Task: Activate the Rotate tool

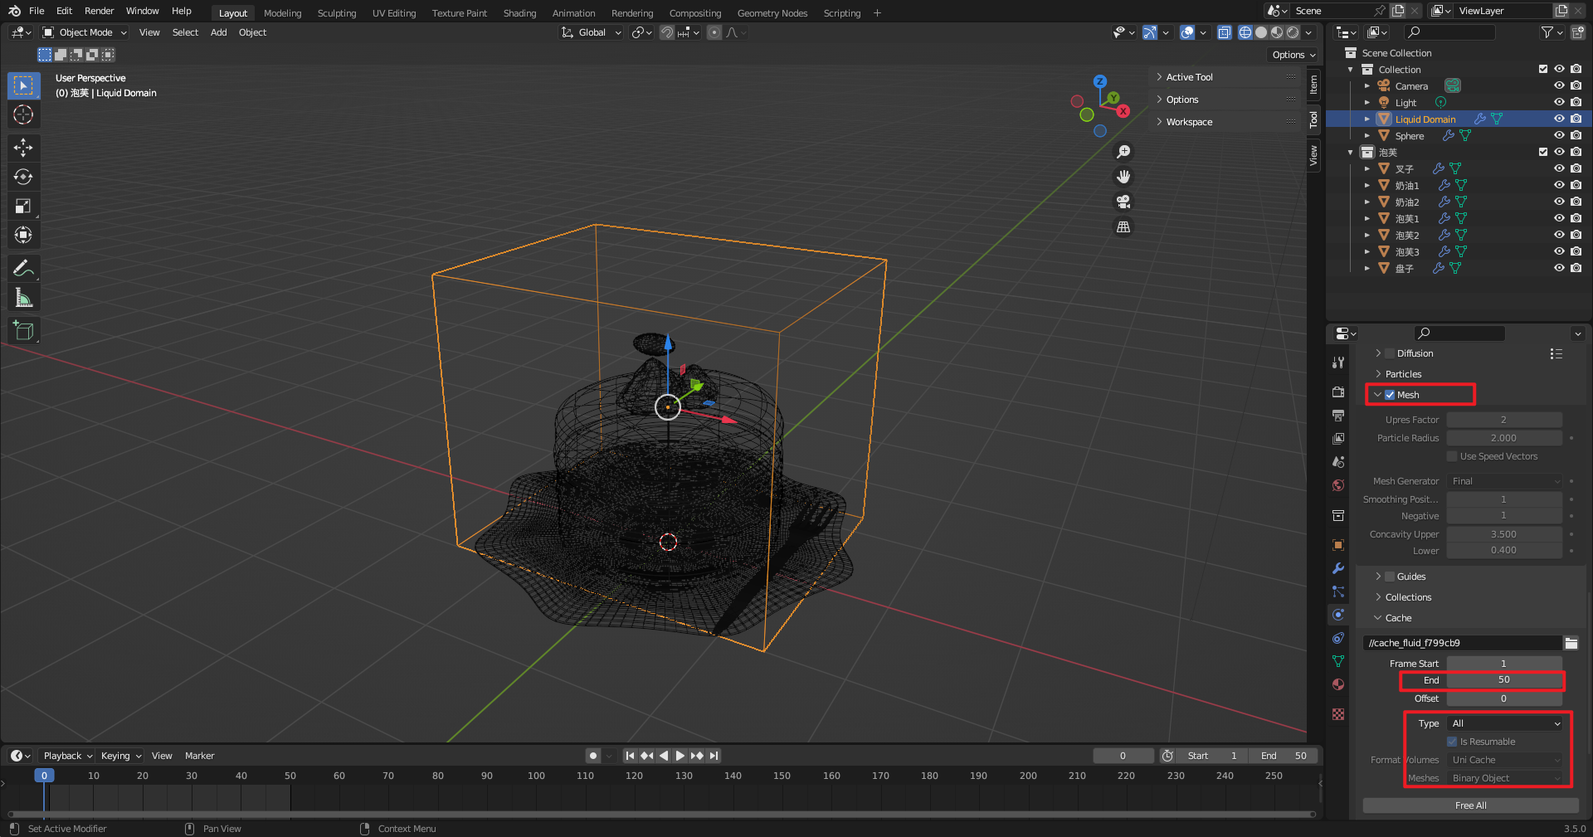Action: point(23,177)
